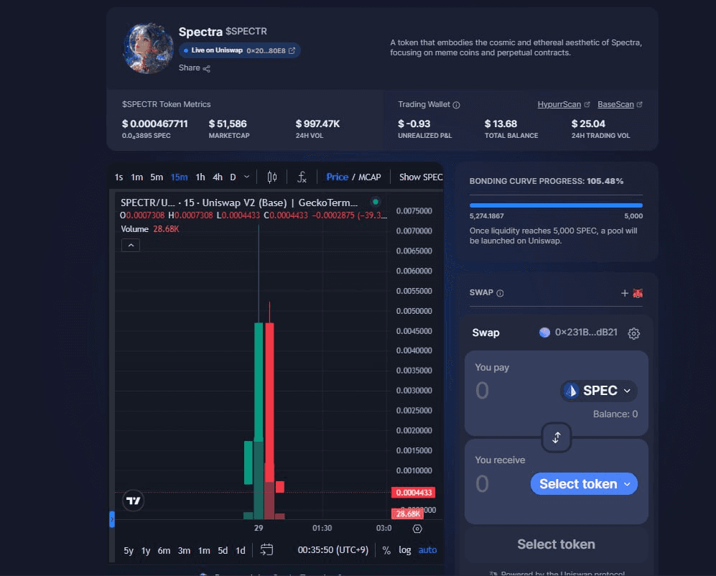716x576 pixels.
Task: Click the Trading Wallet info icon
Action: [456, 105]
